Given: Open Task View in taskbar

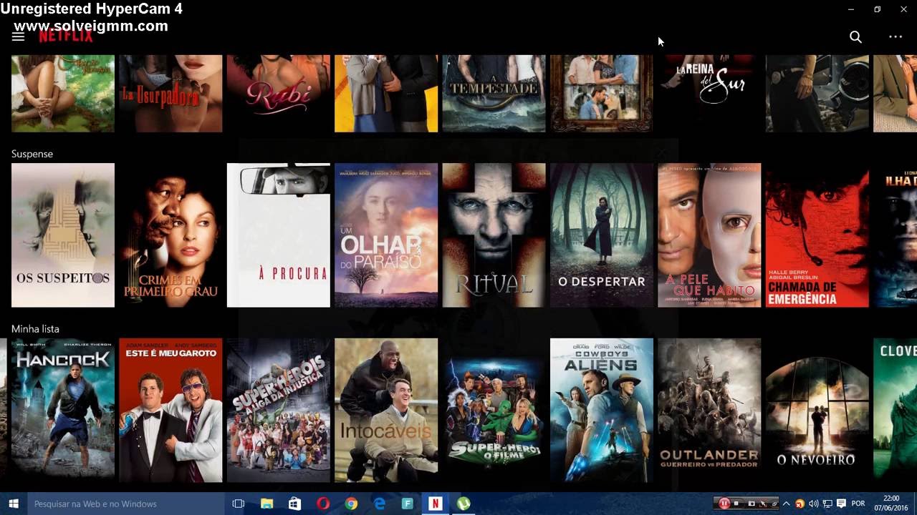Looking at the screenshot, I should pos(239,504).
